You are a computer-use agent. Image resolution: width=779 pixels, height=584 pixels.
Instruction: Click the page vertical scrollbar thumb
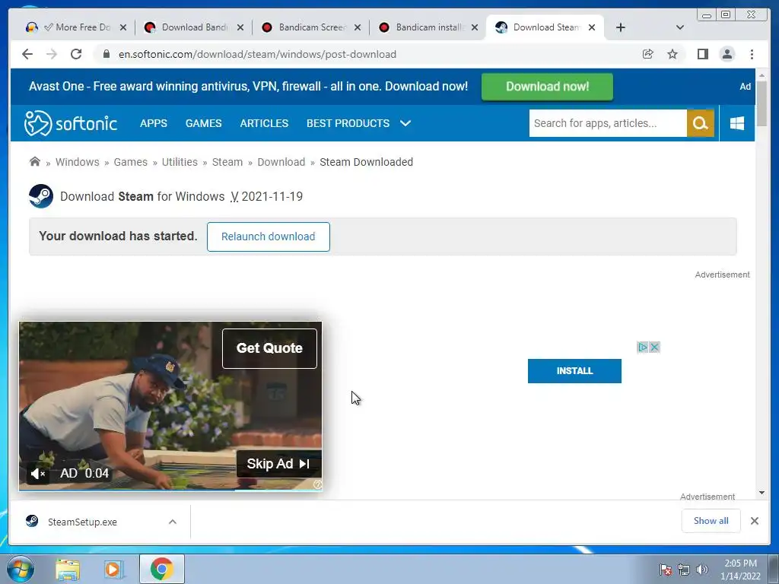(x=762, y=103)
